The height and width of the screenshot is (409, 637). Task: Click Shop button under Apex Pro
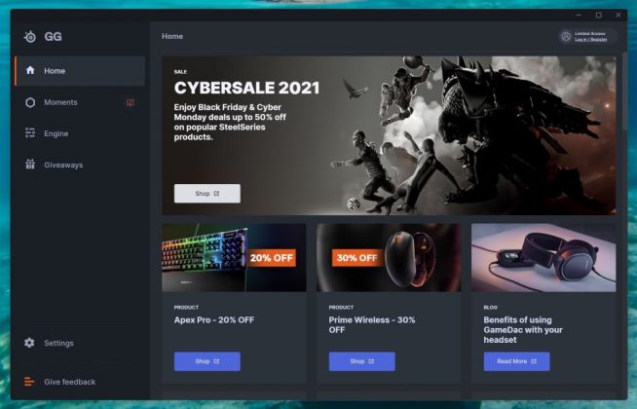[x=207, y=361]
